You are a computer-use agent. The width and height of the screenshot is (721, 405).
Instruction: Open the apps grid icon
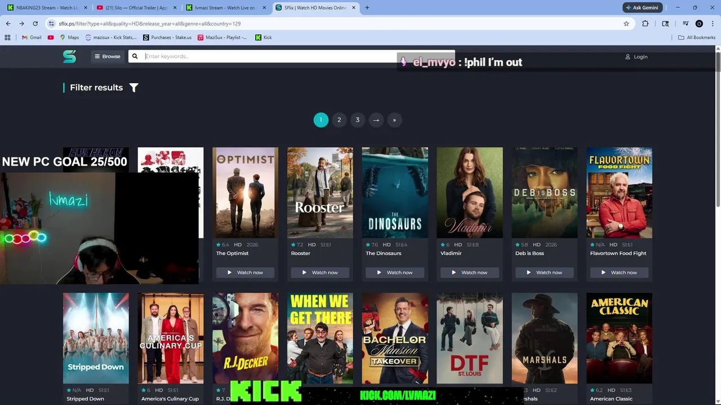pyautogui.click(x=7, y=38)
